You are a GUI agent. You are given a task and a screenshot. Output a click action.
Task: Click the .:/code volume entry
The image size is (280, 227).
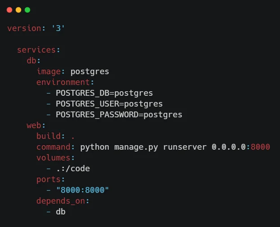pyautogui.click(x=73, y=169)
